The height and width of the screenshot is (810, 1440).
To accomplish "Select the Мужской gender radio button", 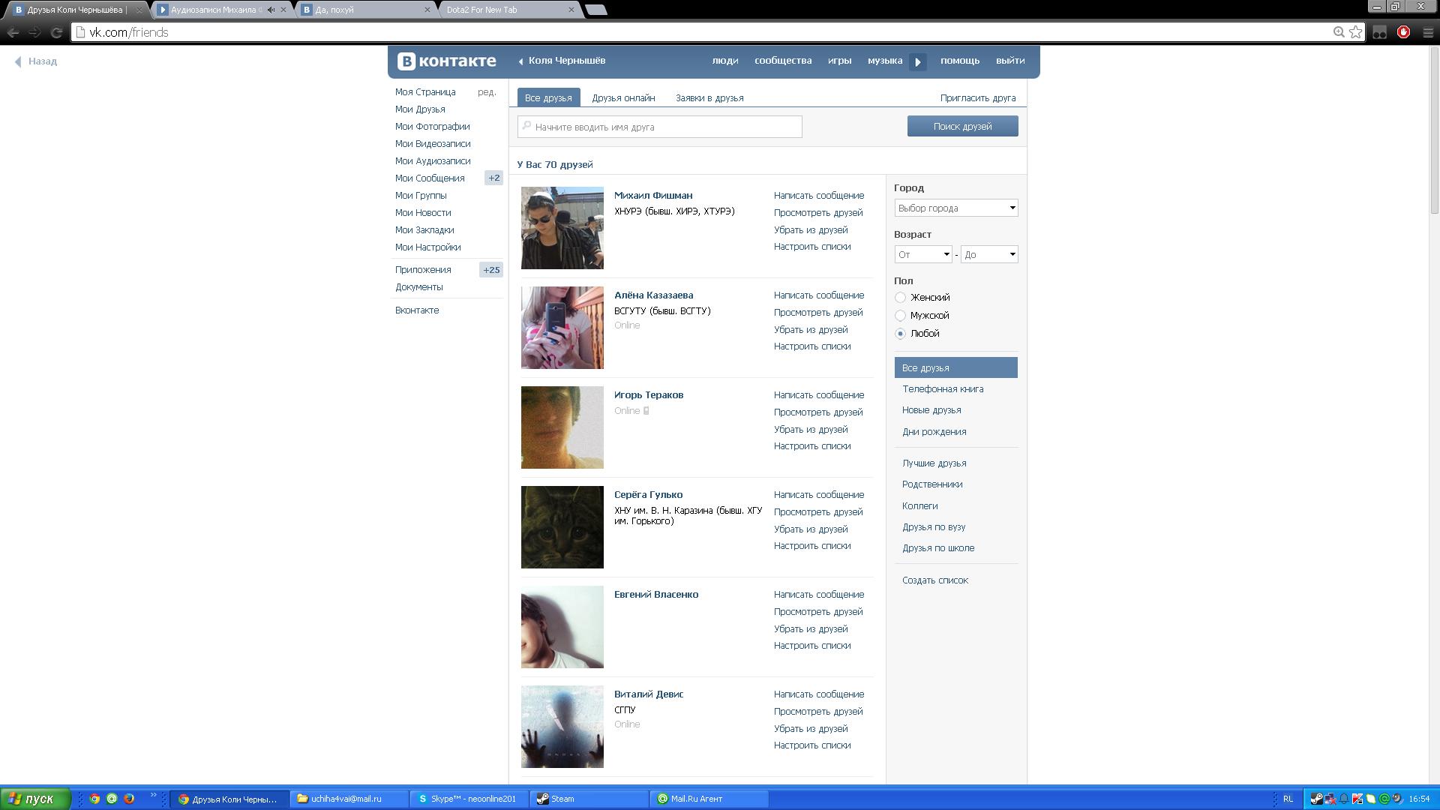I will pos(900,316).
